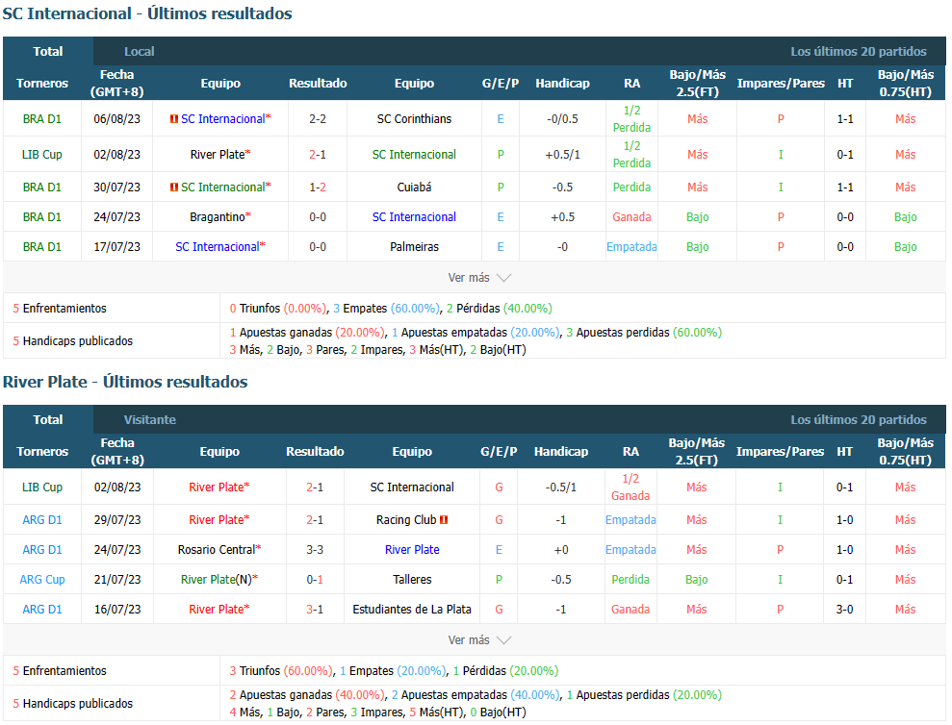Image resolution: width=952 pixels, height=725 pixels.
Task: Click the Empatada result in the Palmeiras row
Action: 631,247
